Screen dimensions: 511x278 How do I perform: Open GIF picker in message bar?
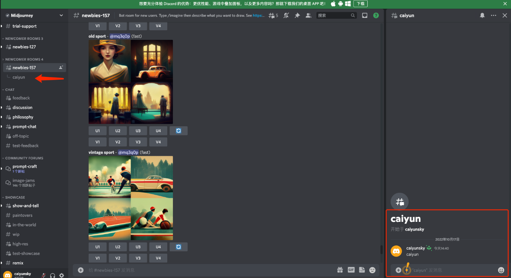[351, 270]
